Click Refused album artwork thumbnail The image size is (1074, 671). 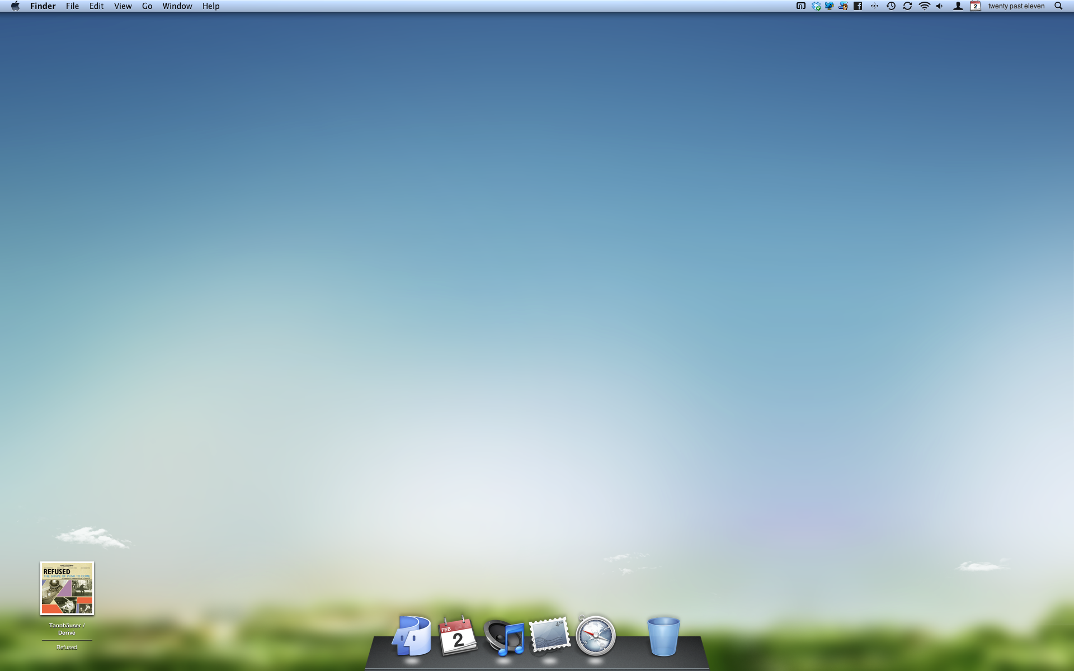click(x=67, y=588)
